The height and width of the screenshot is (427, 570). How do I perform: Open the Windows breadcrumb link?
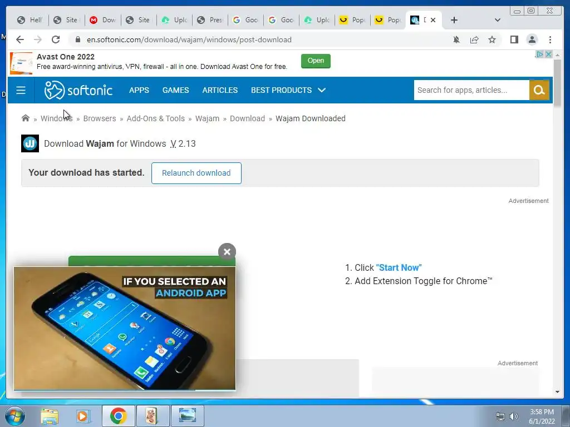click(x=57, y=118)
